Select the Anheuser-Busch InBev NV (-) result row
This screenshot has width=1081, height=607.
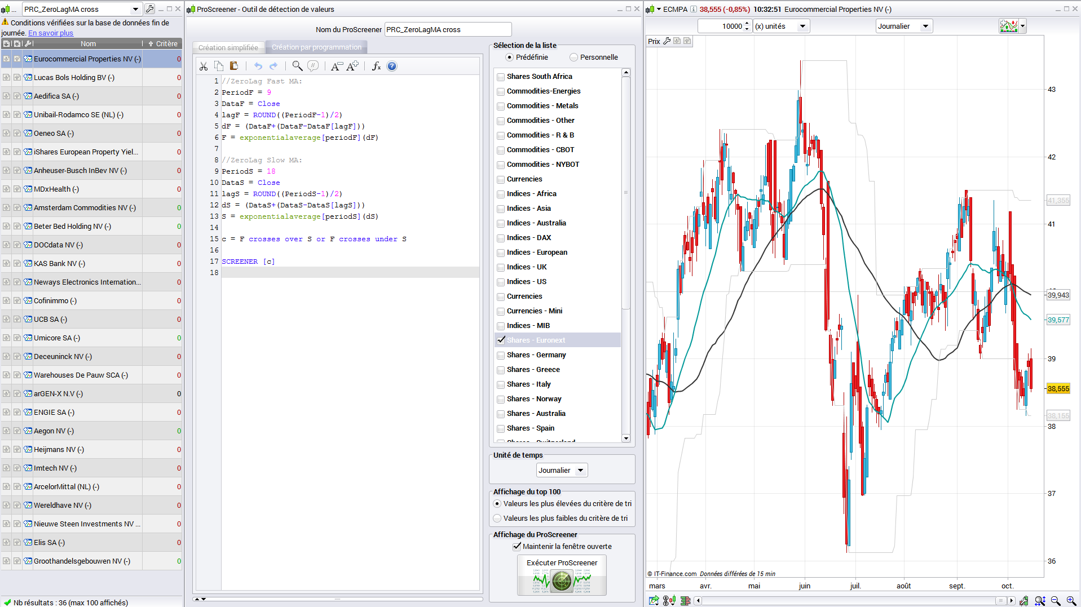click(91, 171)
